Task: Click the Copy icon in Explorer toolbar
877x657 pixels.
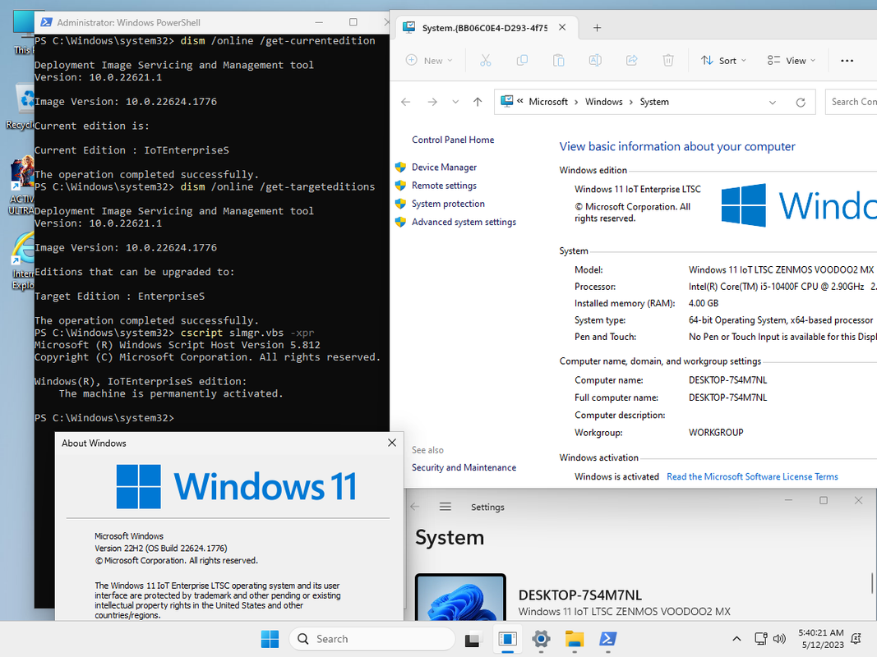Action: [522, 60]
